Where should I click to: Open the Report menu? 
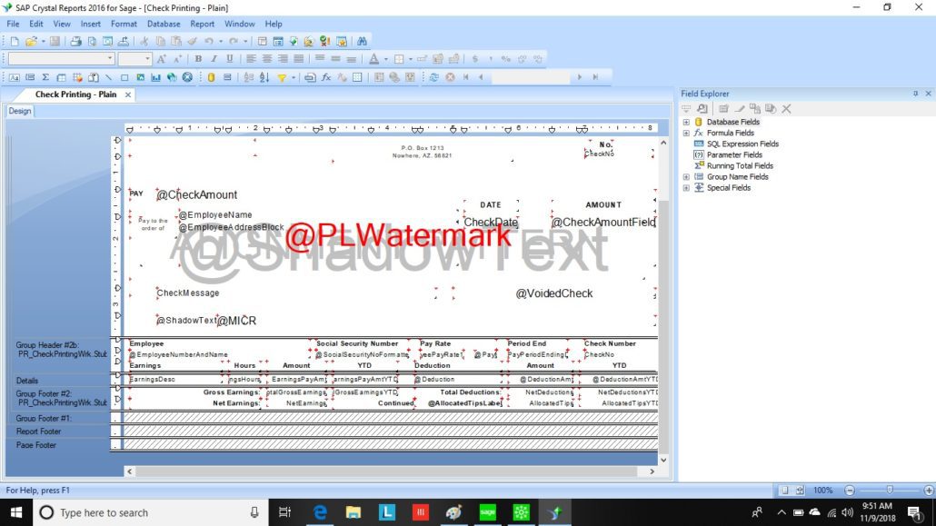(x=202, y=24)
